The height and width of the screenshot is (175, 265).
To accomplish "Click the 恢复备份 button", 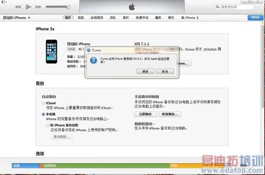I will click(170, 114).
